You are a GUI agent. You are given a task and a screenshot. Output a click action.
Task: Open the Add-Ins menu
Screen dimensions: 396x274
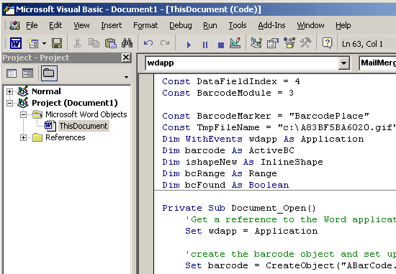tap(271, 25)
